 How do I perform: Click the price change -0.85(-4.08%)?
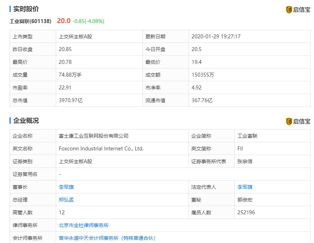(x=88, y=21)
